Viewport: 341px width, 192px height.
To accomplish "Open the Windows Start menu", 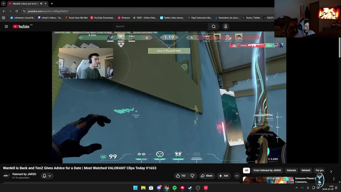I will point(135,188).
